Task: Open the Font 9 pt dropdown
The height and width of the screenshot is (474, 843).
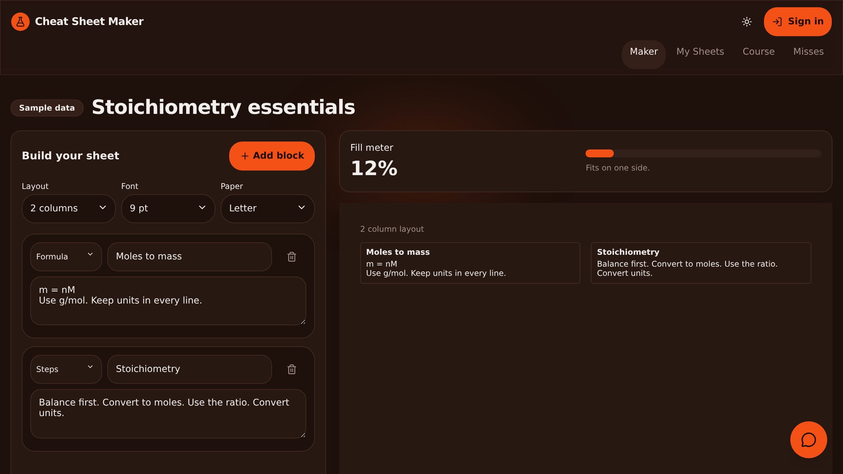Action: pos(168,208)
